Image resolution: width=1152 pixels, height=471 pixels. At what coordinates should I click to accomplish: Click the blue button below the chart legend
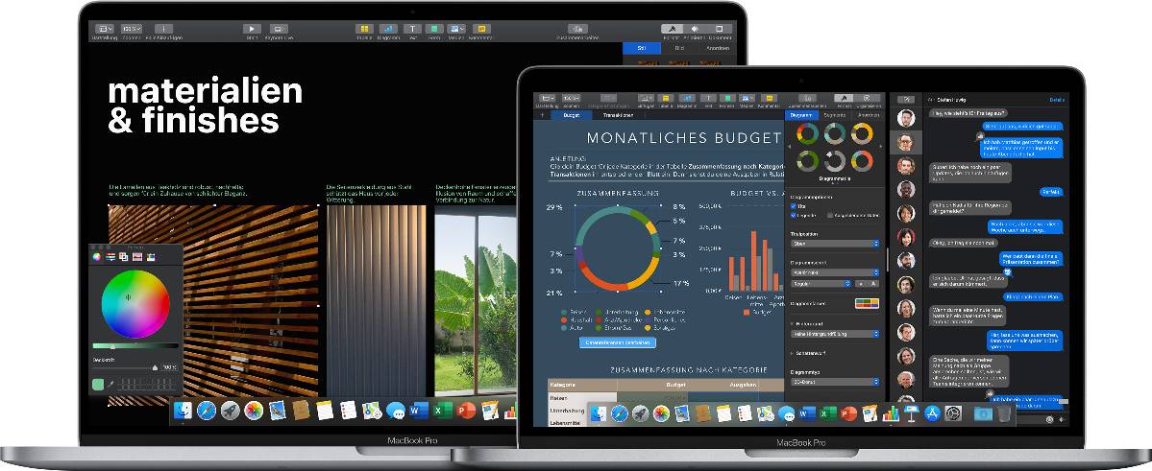point(617,341)
